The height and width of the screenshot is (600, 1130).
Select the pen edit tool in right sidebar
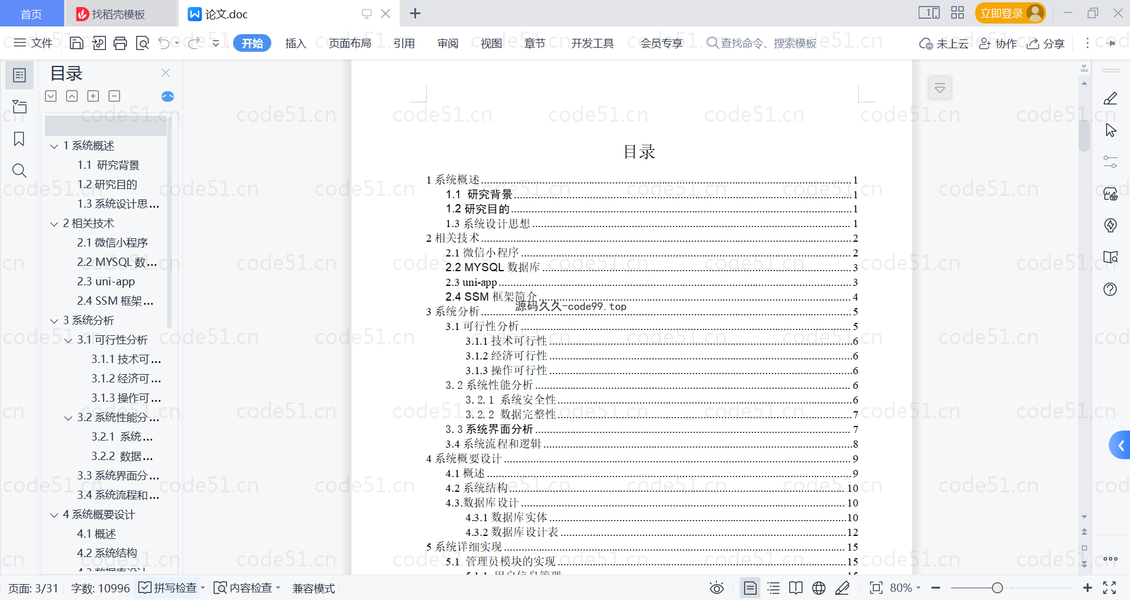click(x=1111, y=98)
